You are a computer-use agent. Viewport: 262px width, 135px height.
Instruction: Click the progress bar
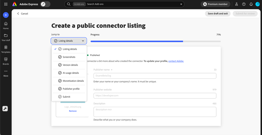pyautogui.click(x=155, y=41)
